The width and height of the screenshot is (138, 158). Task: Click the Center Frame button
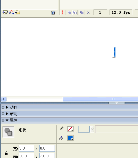pos(63,12)
